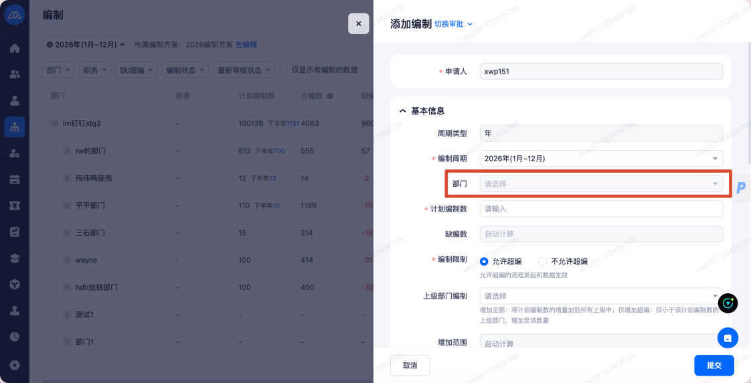Open the person-with-gear sidebar icon

tap(14, 153)
